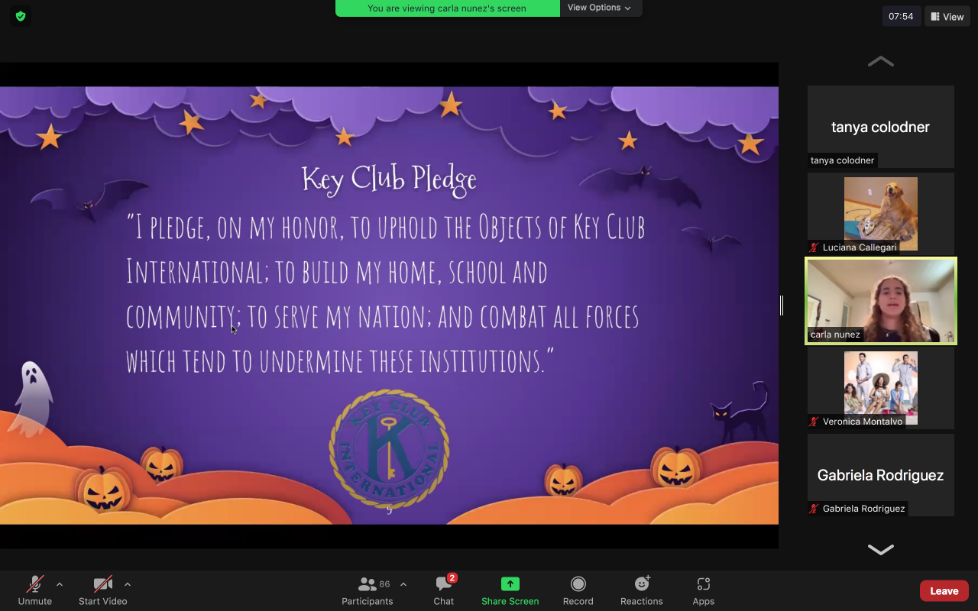Click the 'tanya colodner' name label under tile
978x611 pixels.
842,160
